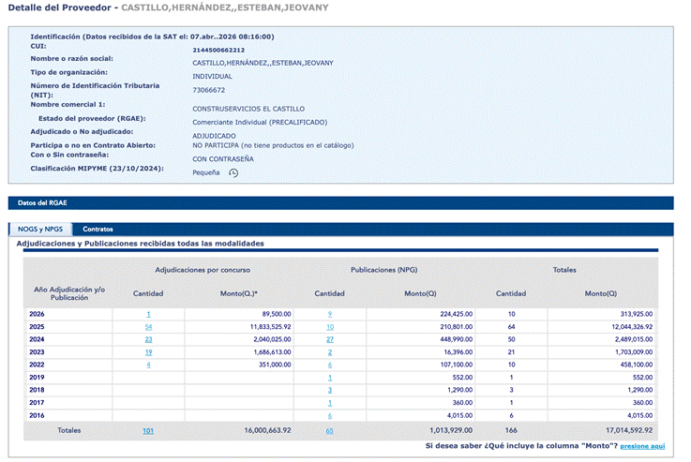The image size is (691, 462).
Task: Open total publicaciones NPG link 65
Action: coord(330,431)
